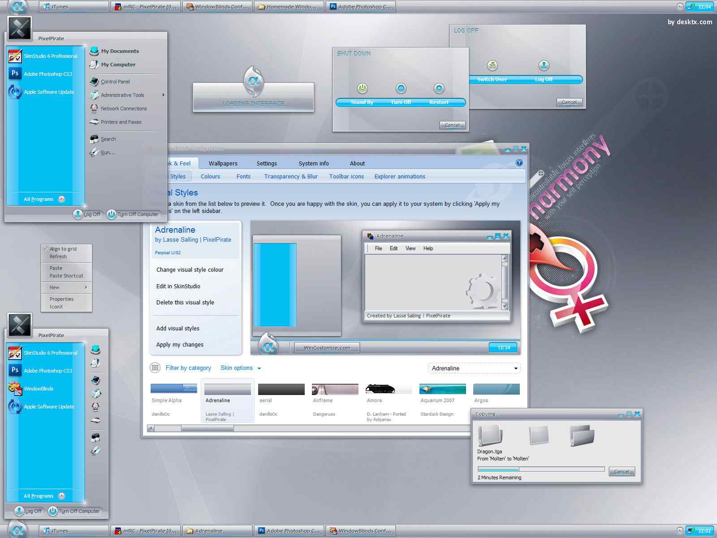
Task: Open the Fonts sub-tab
Action: [243, 176]
